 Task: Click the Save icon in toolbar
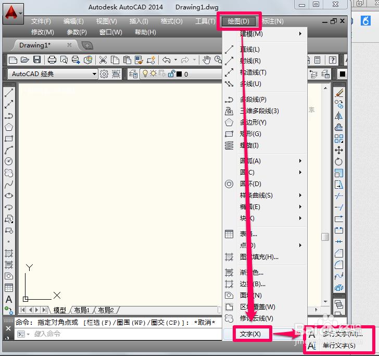click(x=37, y=59)
